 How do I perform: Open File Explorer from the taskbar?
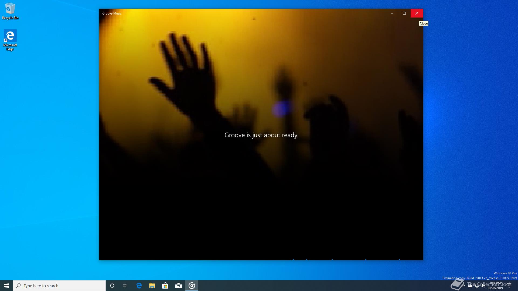coord(152,286)
